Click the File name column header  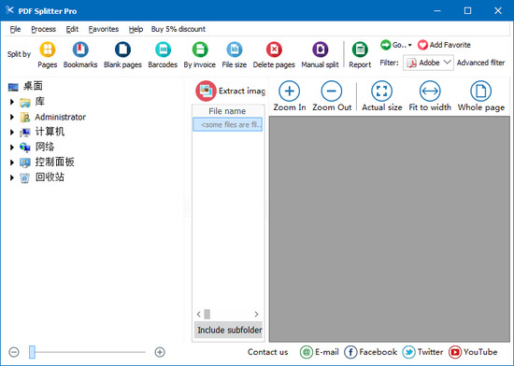coord(227,111)
